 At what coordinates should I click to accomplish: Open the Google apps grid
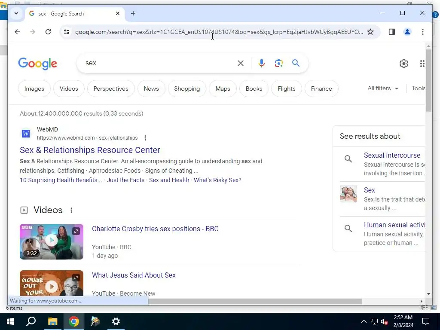point(422,64)
